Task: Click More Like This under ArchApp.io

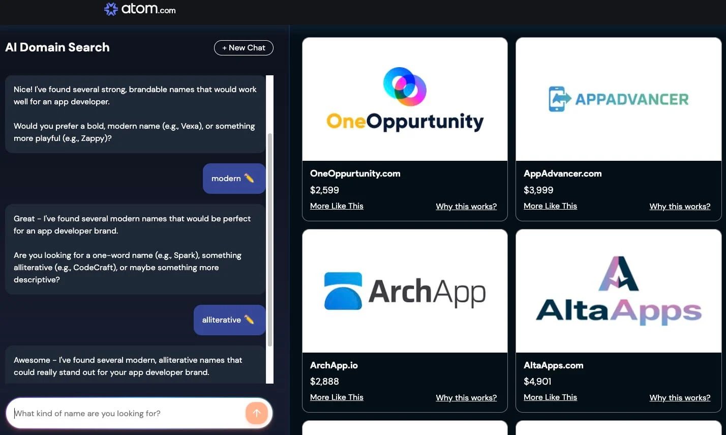Action: tap(337, 397)
